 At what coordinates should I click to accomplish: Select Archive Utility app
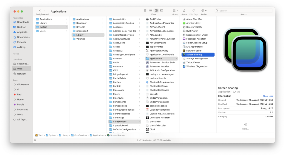198,23
